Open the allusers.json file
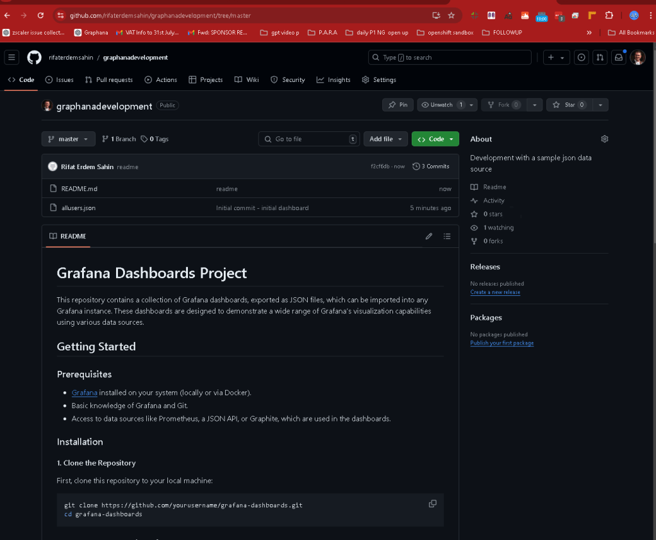 [78, 208]
